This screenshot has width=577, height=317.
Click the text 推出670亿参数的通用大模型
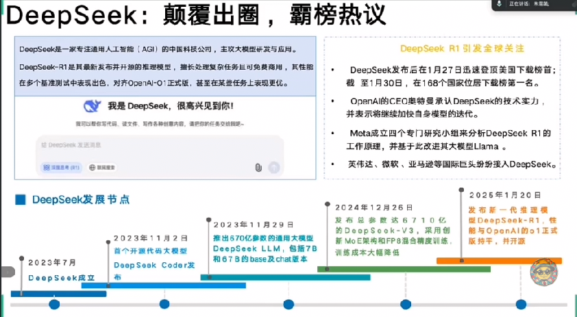[x=263, y=238]
